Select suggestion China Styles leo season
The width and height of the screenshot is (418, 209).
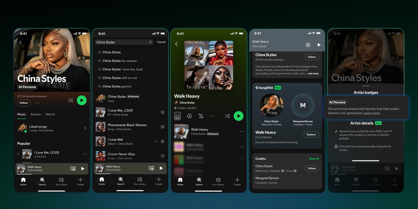(119, 61)
